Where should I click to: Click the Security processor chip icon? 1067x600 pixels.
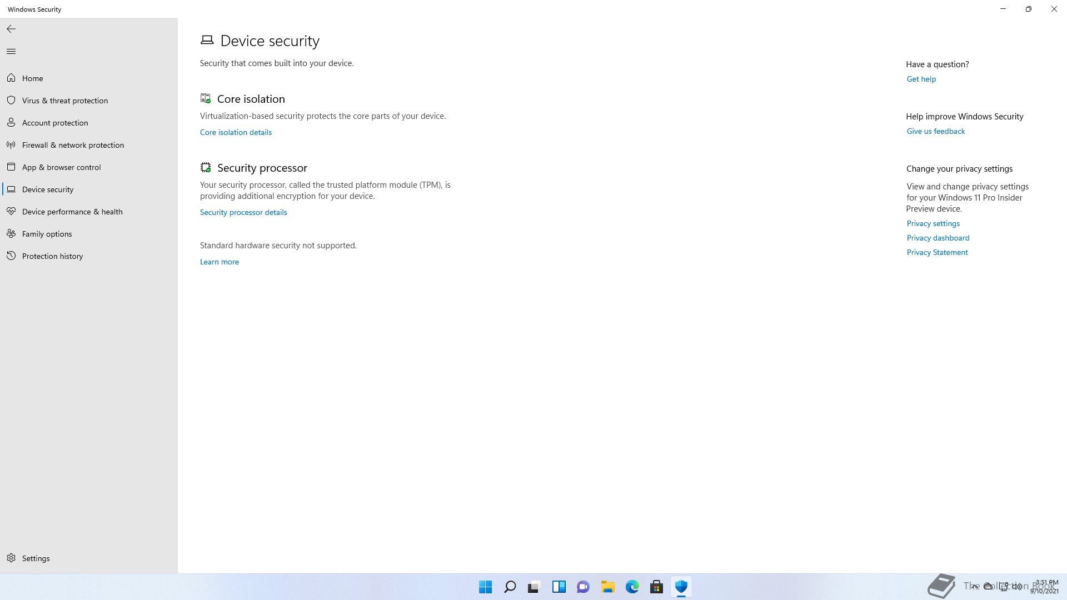(206, 167)
